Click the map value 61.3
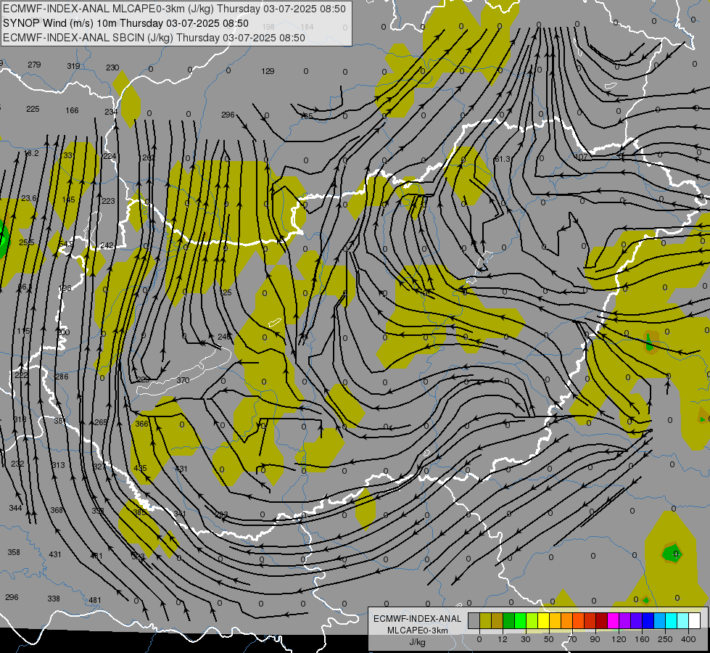This screenshot has height=653, width=710. 503,159
